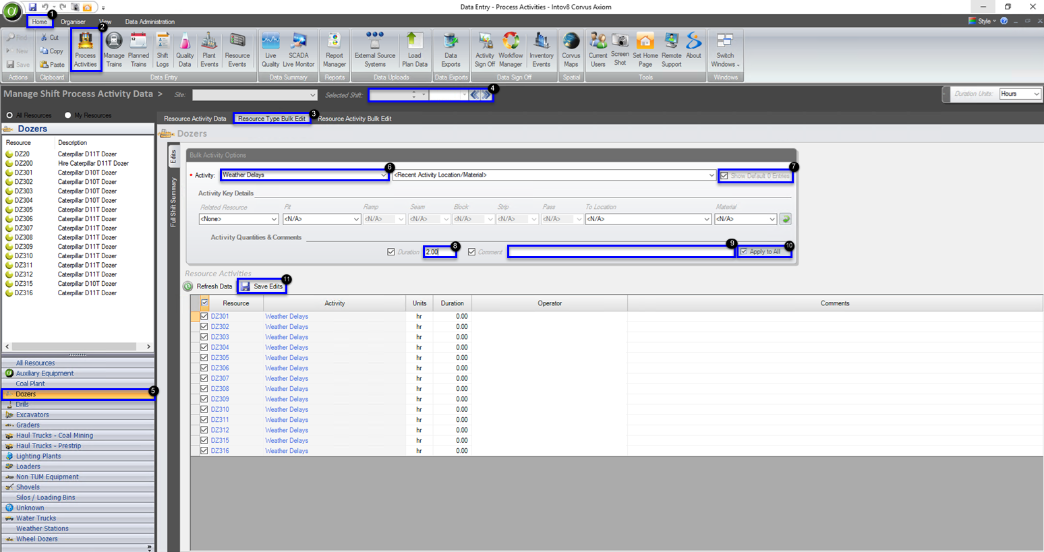Open Shift Logs
Image resolution: width=1044 pixels, height=552 pixels.
click(x=163, y=50)
